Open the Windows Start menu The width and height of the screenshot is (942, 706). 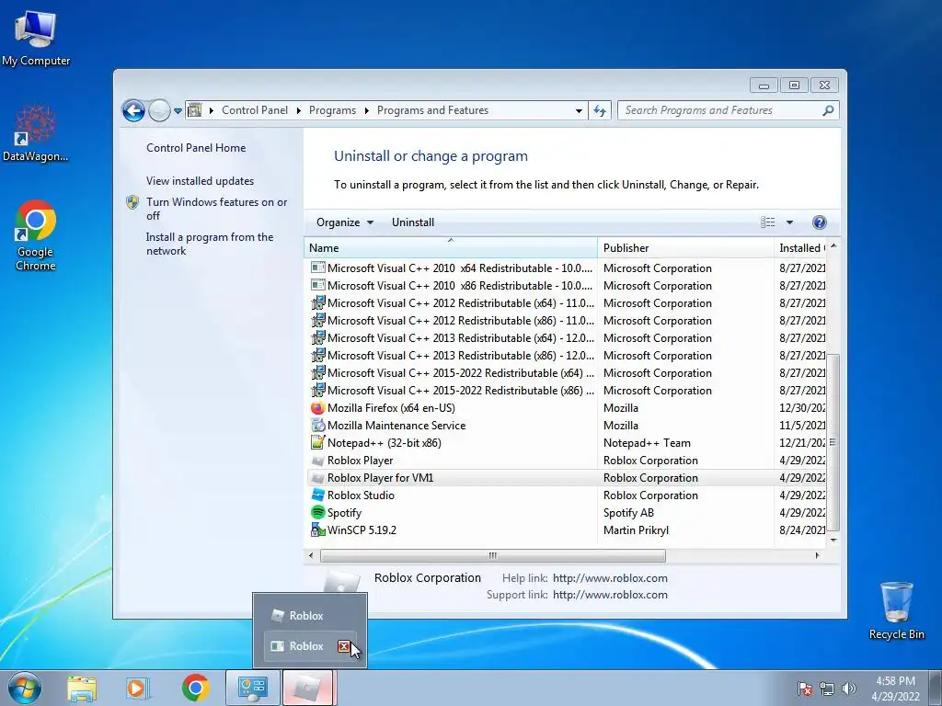point(25,688)
